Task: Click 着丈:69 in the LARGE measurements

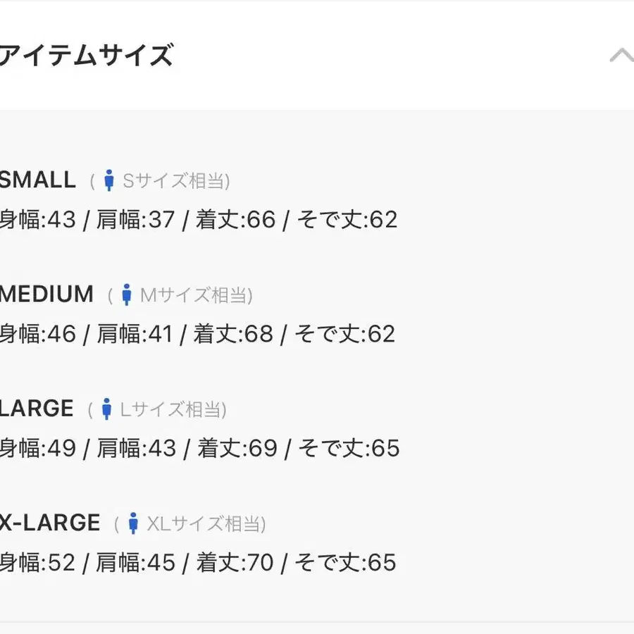Action: click(x=237, y=448)
